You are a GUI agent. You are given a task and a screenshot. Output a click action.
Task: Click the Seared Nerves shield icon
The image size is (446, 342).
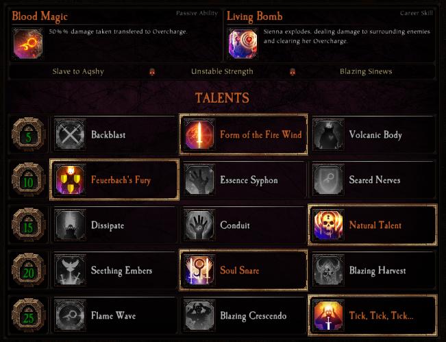click(x=328, y=180)
